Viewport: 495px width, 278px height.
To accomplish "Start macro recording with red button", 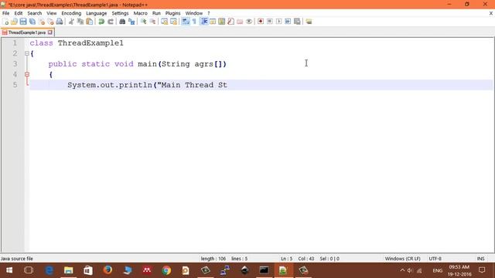I will point(261,22).
